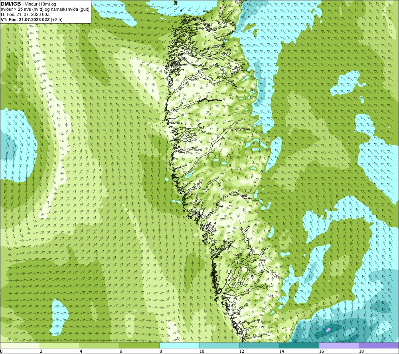Click the 'DMI/IGB' title text
399x354 pixels.
click(11, 4)
